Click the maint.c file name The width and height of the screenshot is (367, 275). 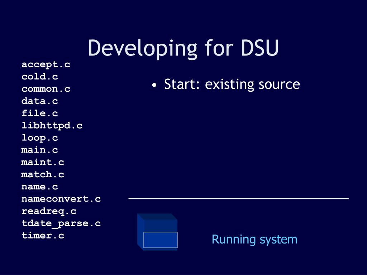43,162
